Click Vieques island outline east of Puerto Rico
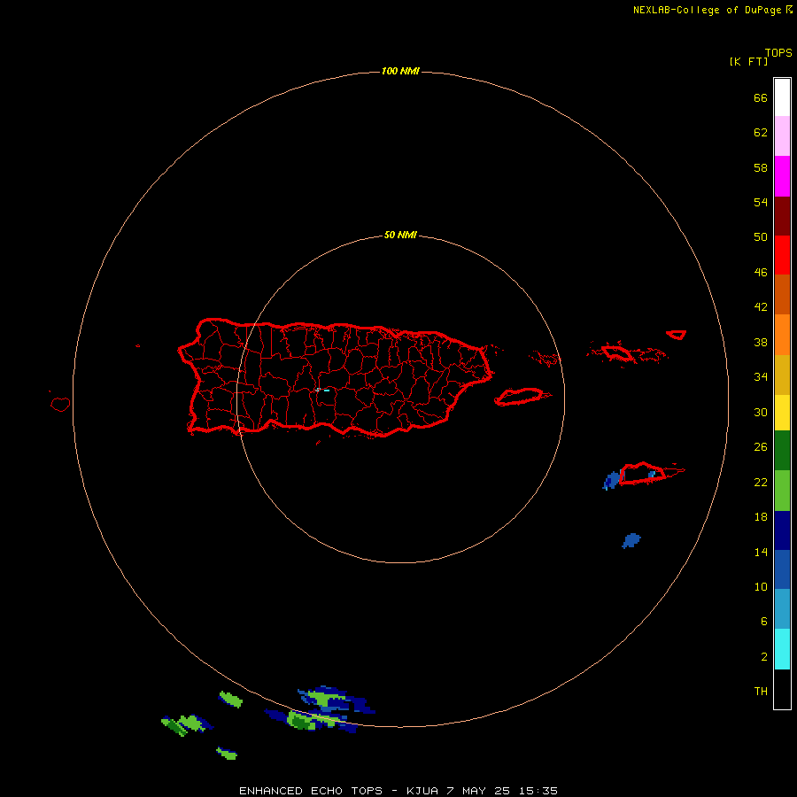The width and height of the screenshot is (797, 797). [520, 397]
